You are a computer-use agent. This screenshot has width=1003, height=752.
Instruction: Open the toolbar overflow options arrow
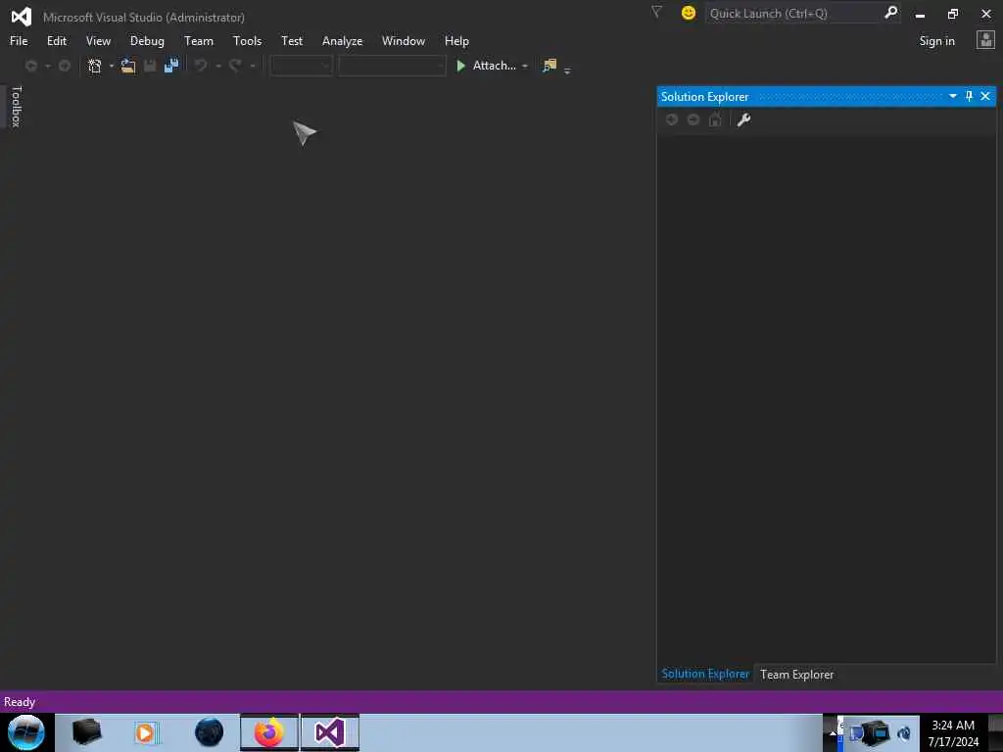point(567,70)
